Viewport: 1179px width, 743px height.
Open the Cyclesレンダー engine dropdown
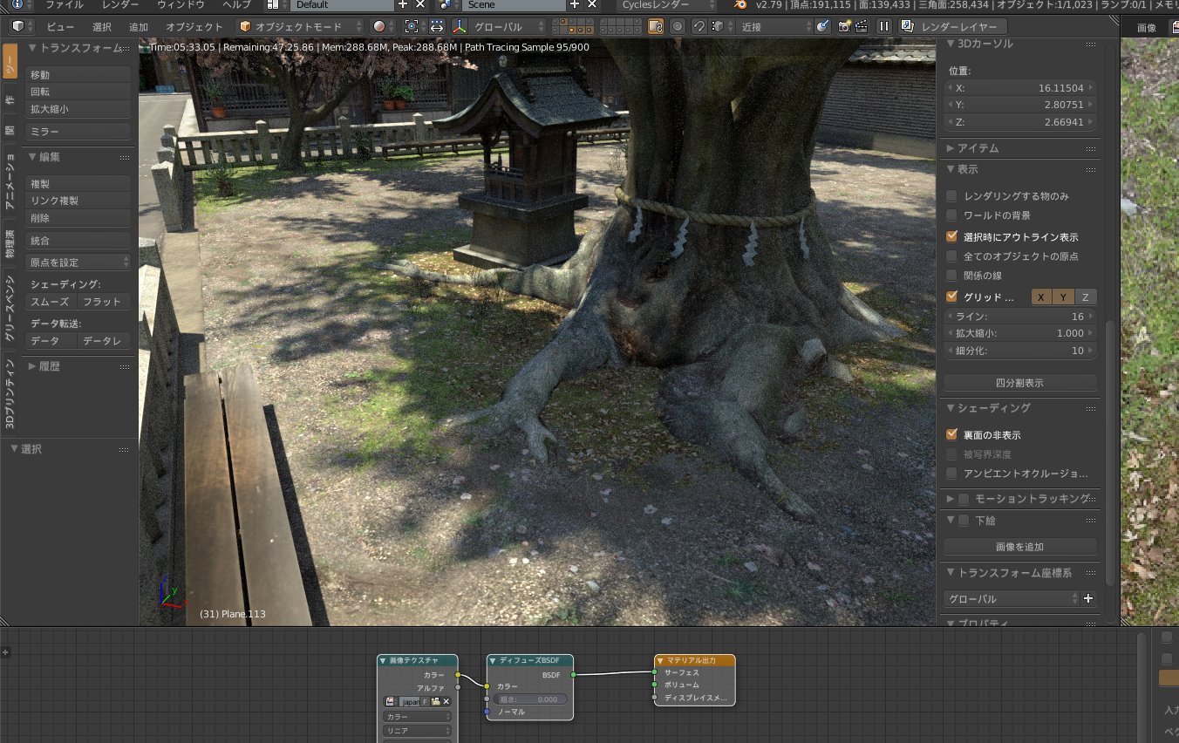click(665, 4)
